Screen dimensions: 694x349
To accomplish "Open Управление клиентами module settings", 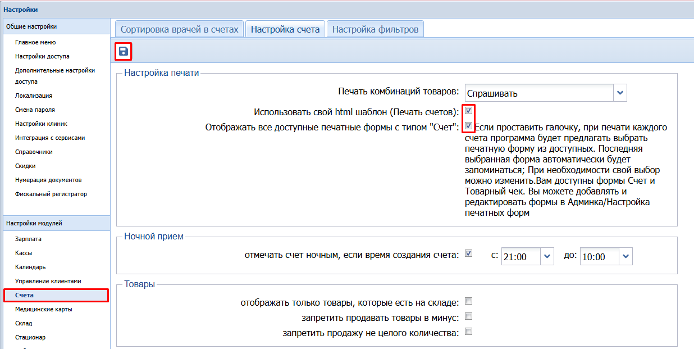I will coord(48,281).
